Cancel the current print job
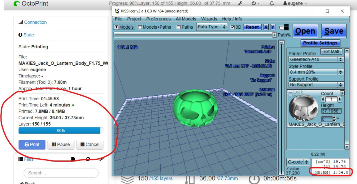 click(90, 145)
